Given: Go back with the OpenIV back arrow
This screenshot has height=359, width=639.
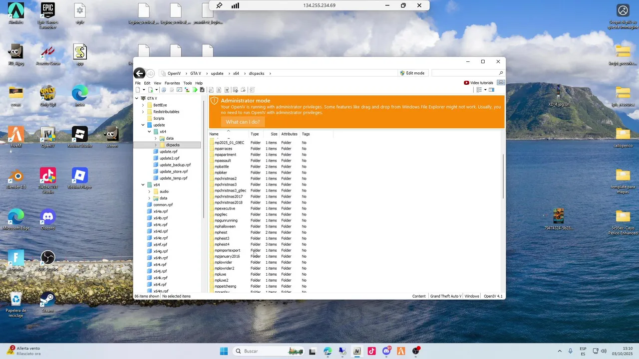Looking at the screenshot, I should (139, 73).
